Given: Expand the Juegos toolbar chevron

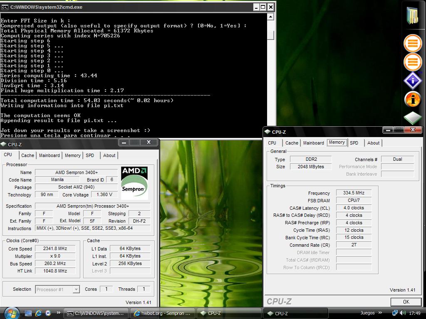Looking at the screenshot, I should pos(380,312).
